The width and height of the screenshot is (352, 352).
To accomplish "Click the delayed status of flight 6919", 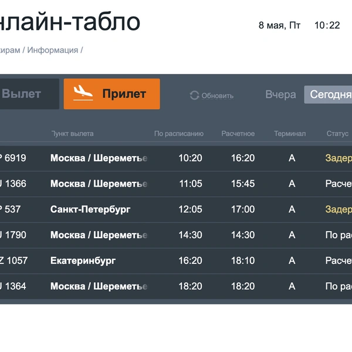I will (339, 158).
